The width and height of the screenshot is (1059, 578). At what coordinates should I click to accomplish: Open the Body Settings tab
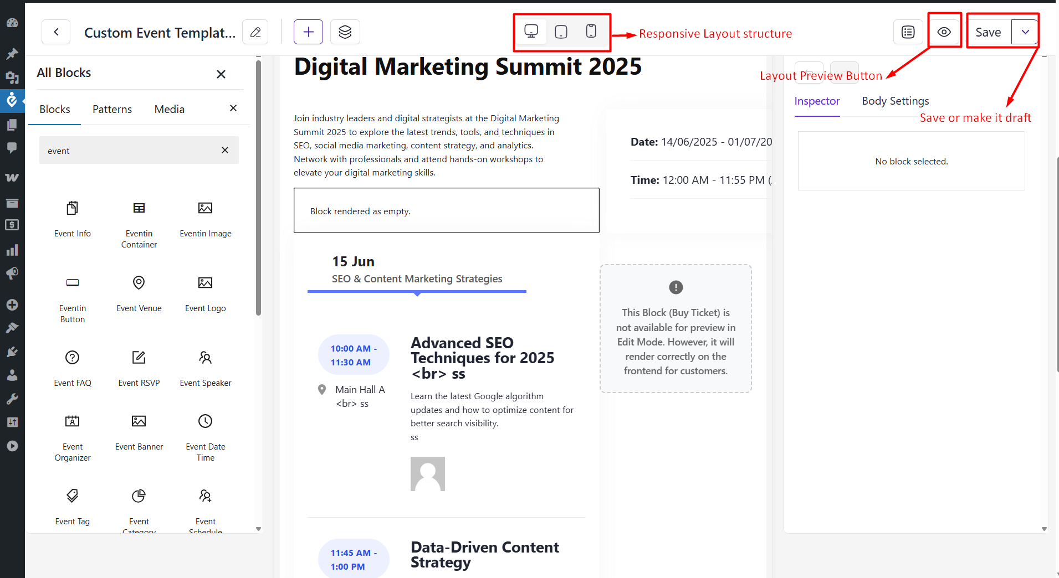tap(894, 101)
